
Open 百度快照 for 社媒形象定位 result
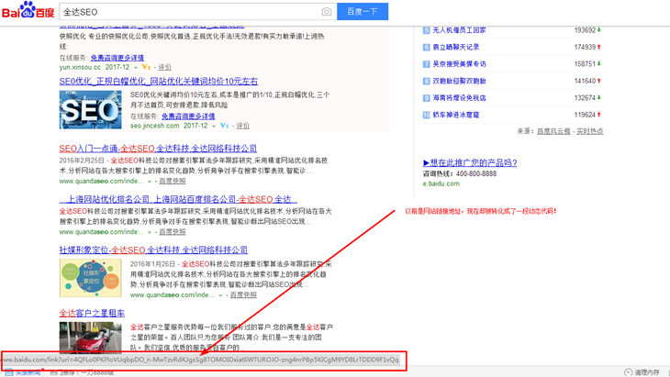243,295
